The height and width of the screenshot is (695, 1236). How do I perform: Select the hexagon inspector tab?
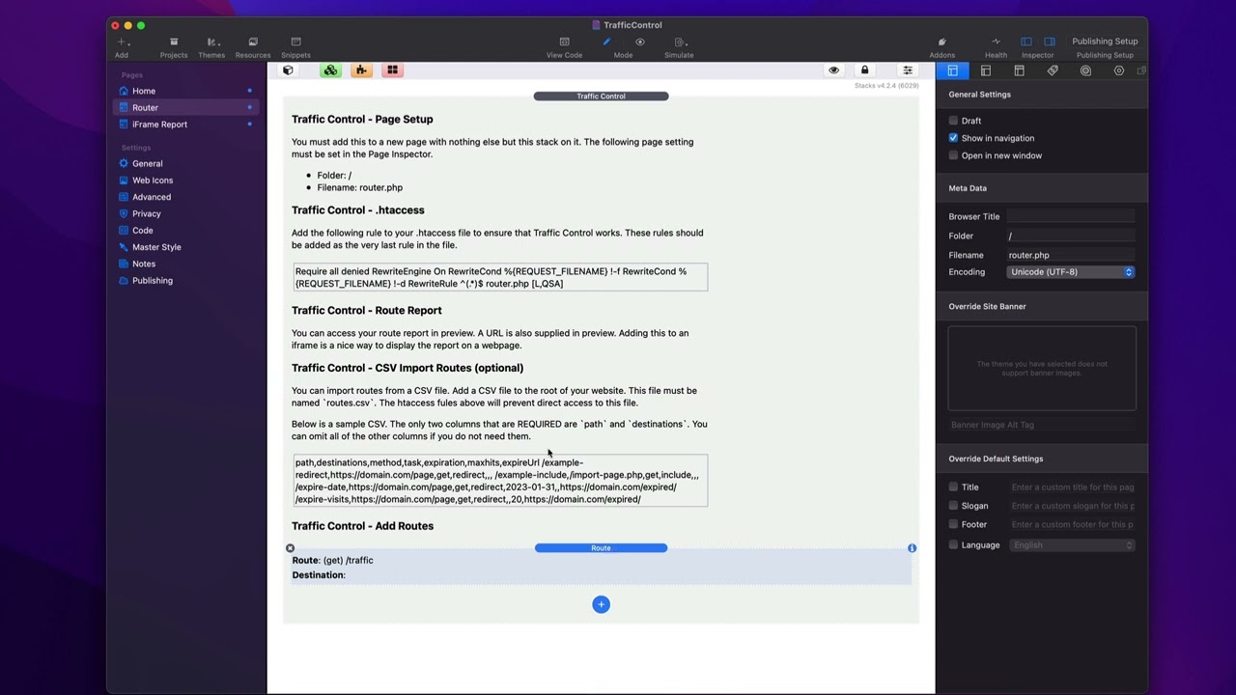1119,70
